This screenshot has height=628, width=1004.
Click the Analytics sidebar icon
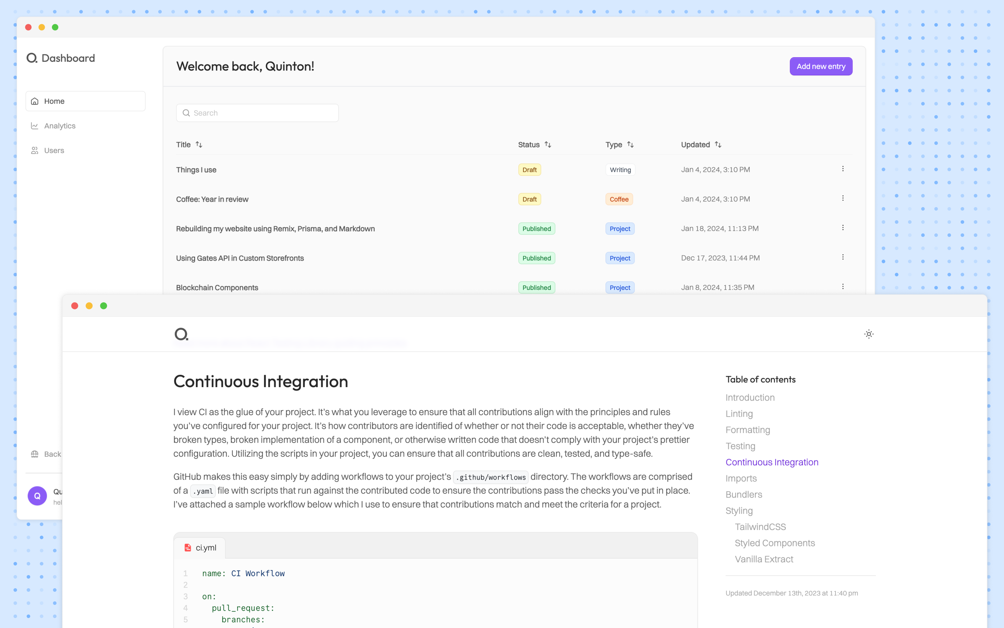tap(35, 125)
